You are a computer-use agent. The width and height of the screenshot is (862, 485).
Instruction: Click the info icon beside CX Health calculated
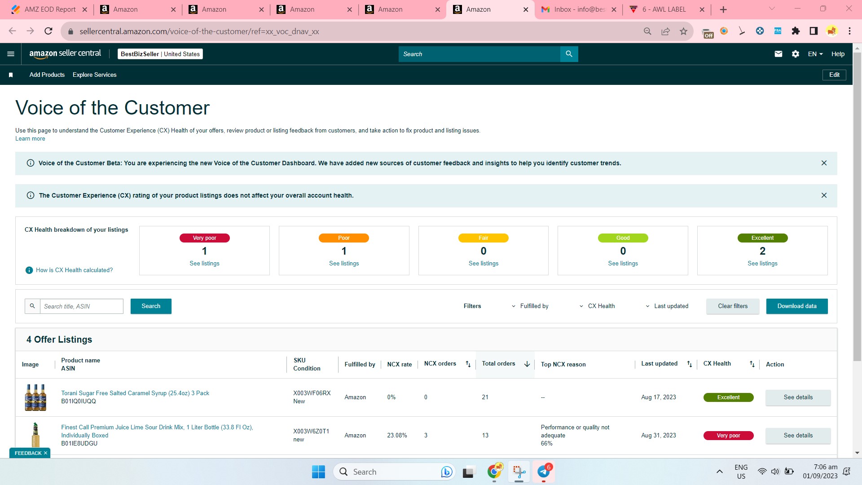[29, 270]
